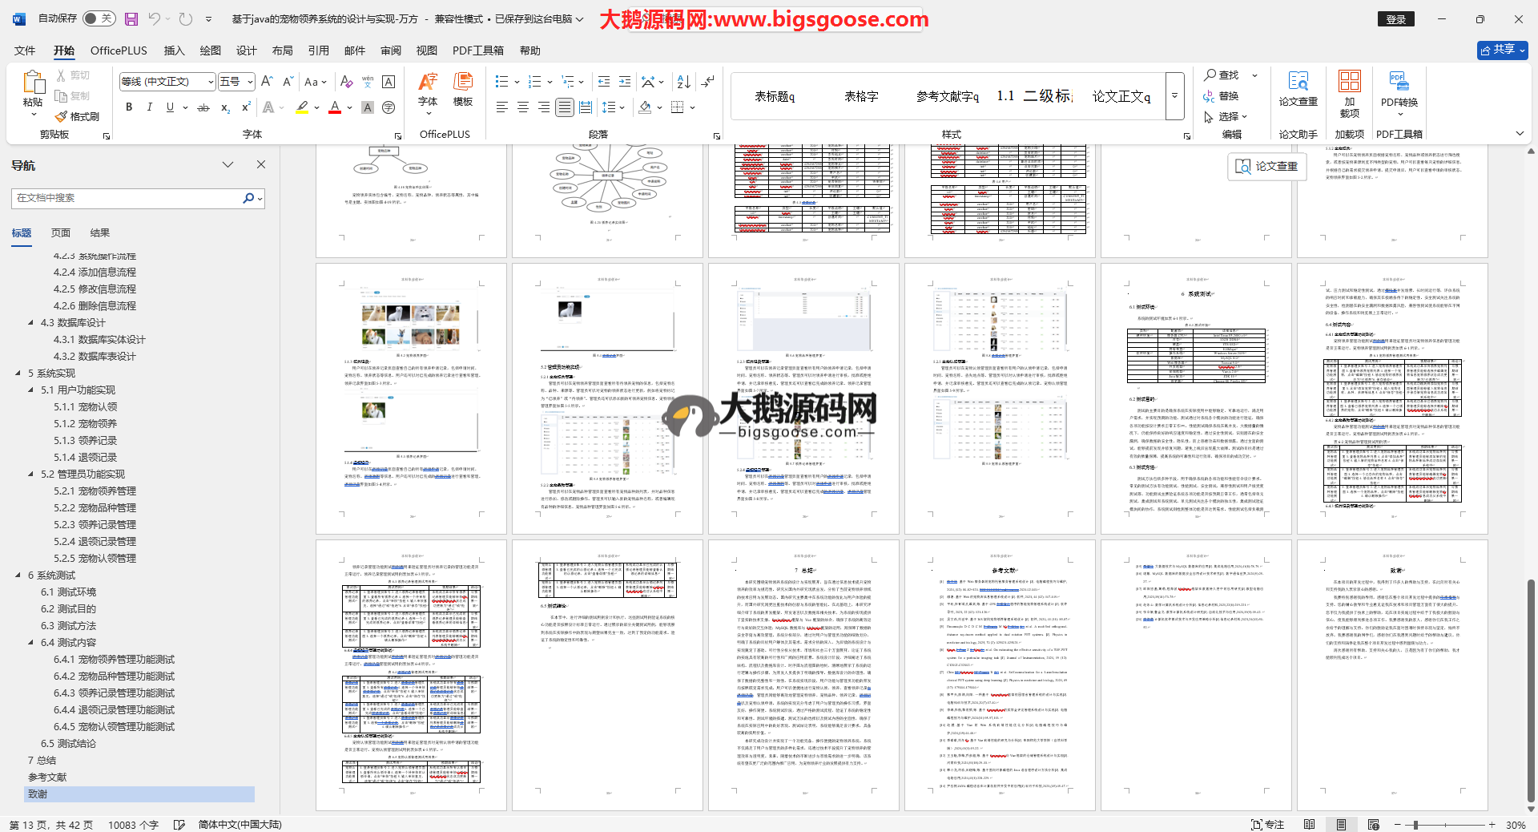Center align the paragraph text
The height and width of the screenshot is (832, 1538).
(x=523, y=107)
